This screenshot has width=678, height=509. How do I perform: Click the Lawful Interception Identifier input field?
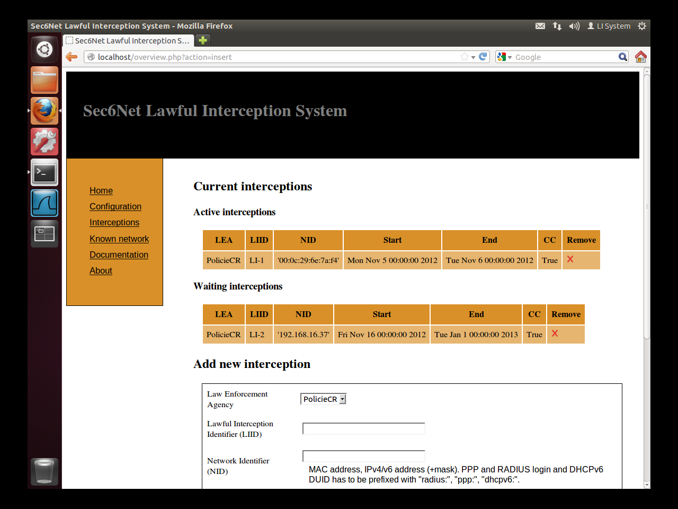tap(363, 428)
